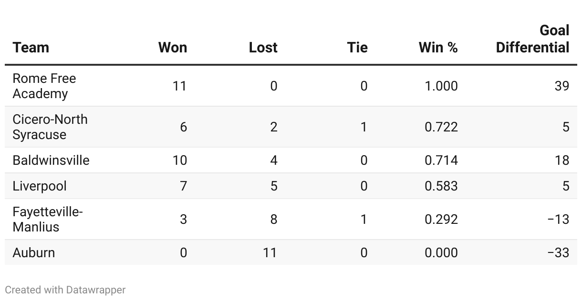Open the Created with Datawrapper link
Image resolution: width=582 pixels, height=301 pixels.
(x=65, y=290)
